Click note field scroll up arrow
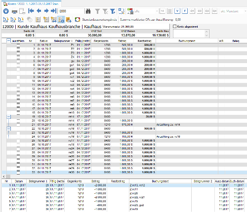247x212 pixels. [206, 32]
